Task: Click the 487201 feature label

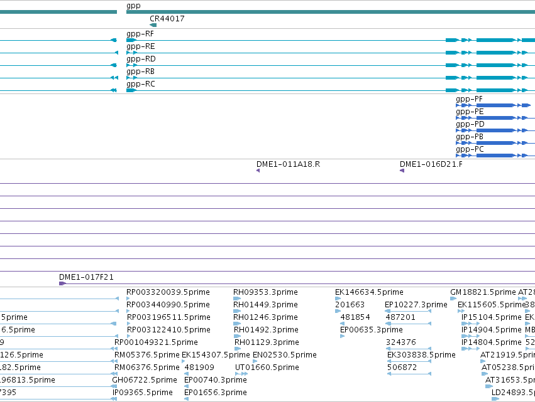Action: (x=400, y=317)
